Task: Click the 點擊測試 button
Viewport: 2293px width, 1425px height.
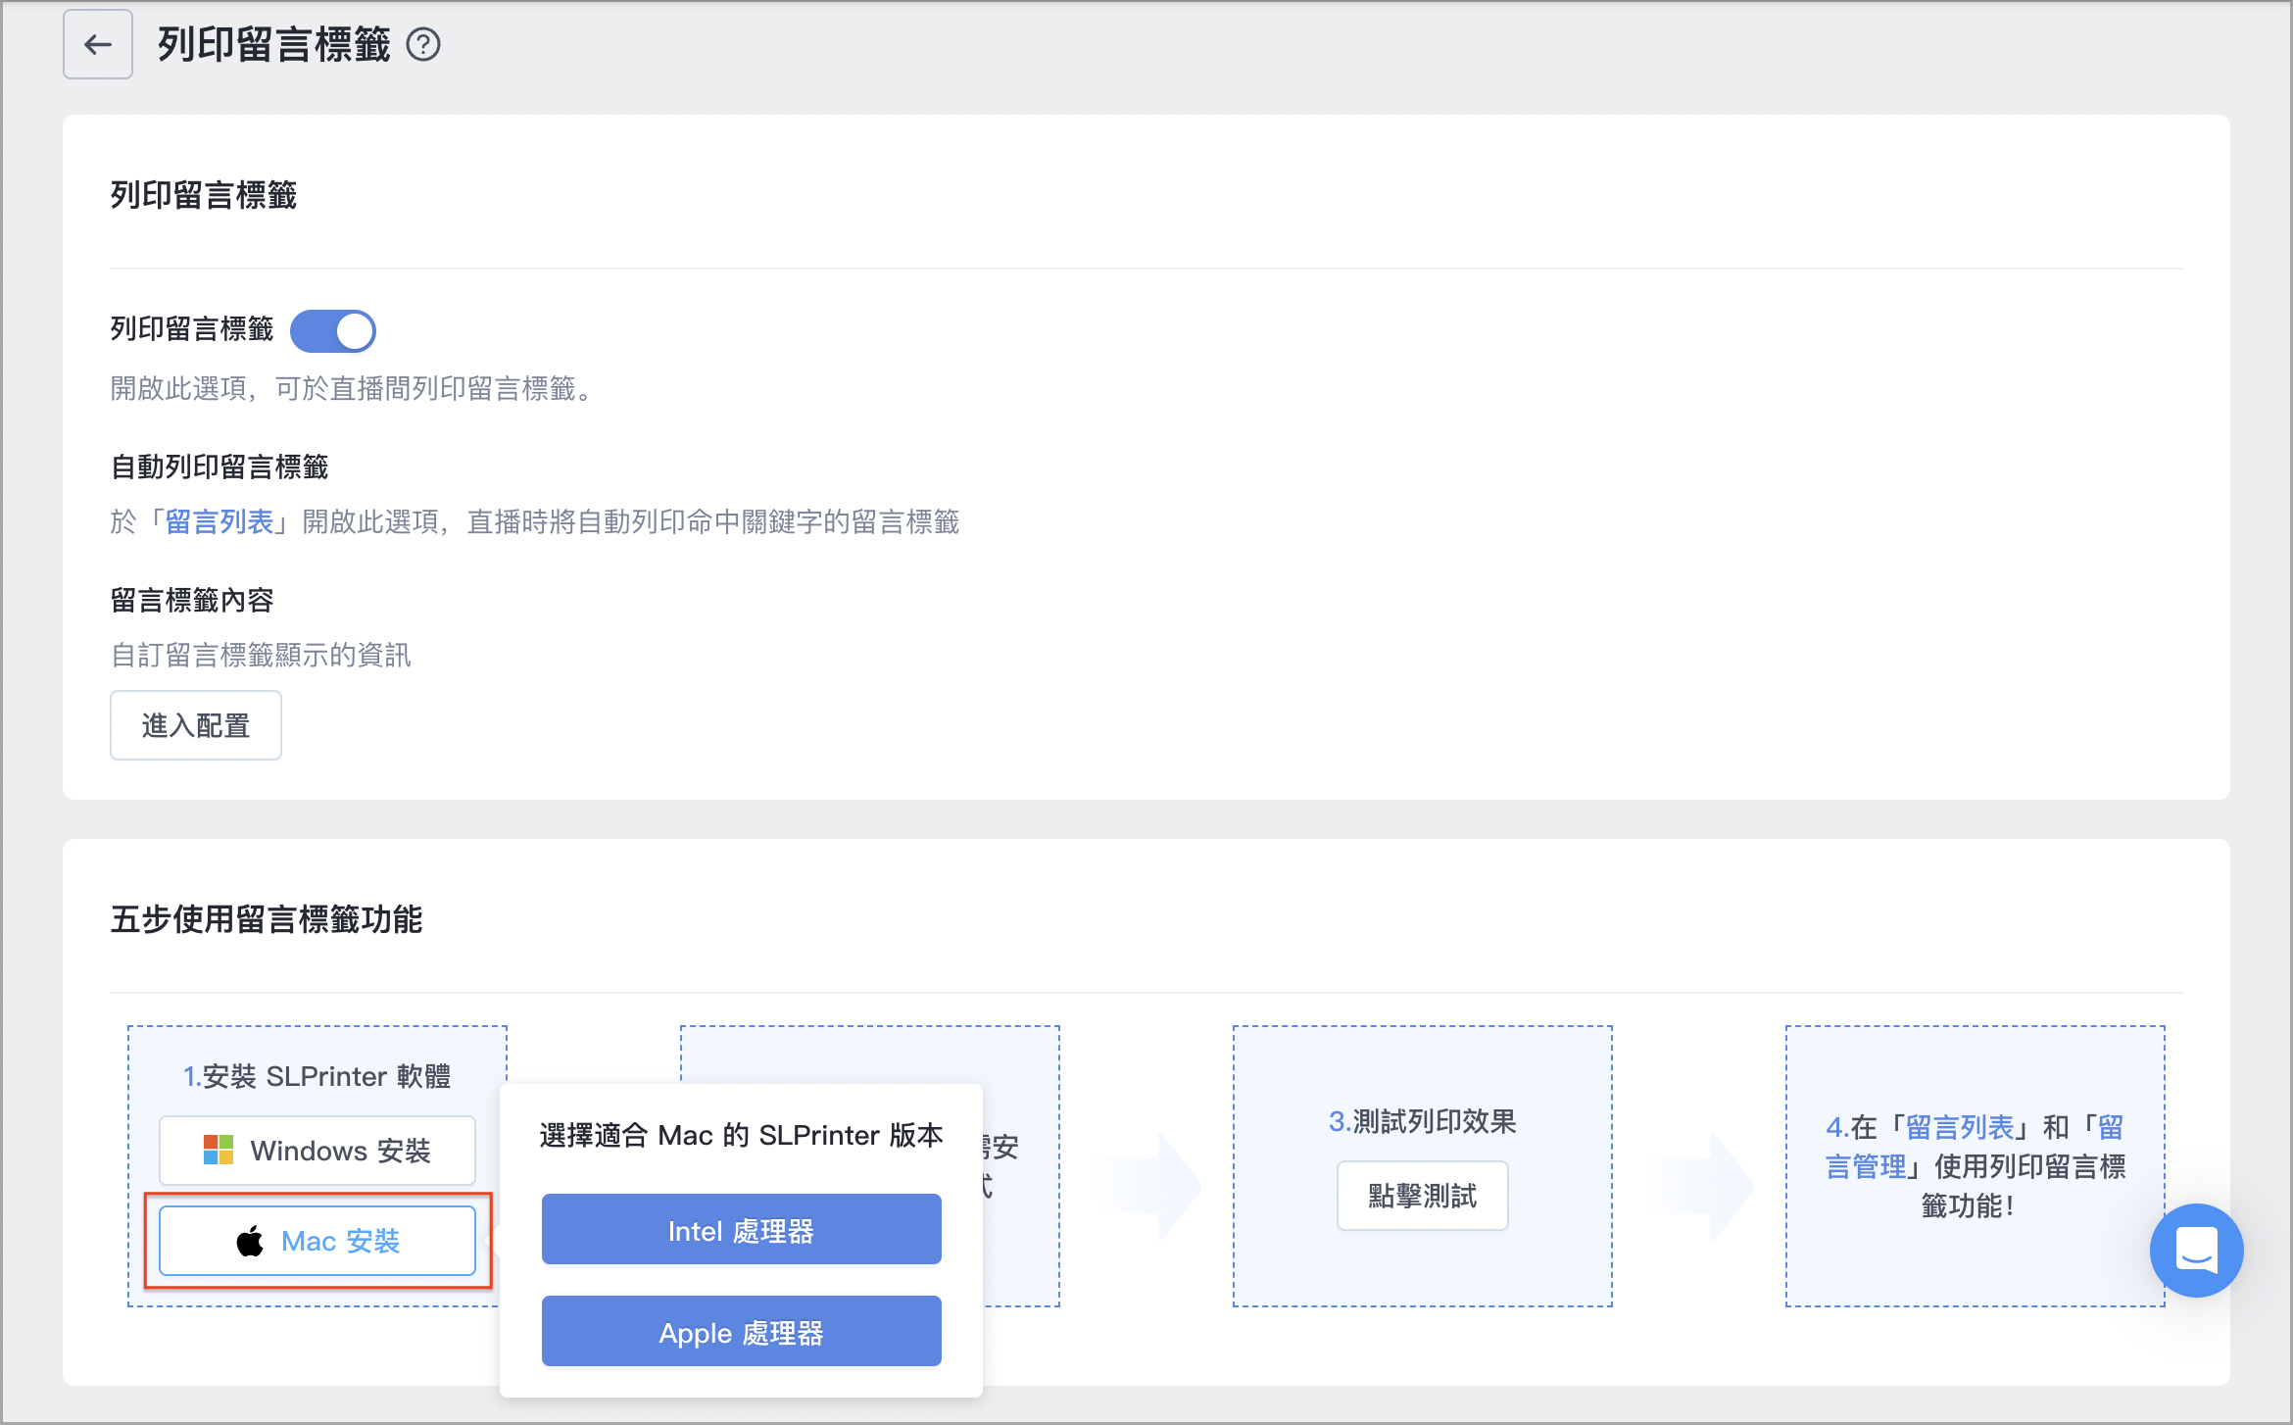Action: (x=1422, y=1196)
